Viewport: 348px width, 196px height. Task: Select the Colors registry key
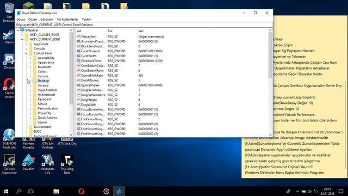[42, 72]
